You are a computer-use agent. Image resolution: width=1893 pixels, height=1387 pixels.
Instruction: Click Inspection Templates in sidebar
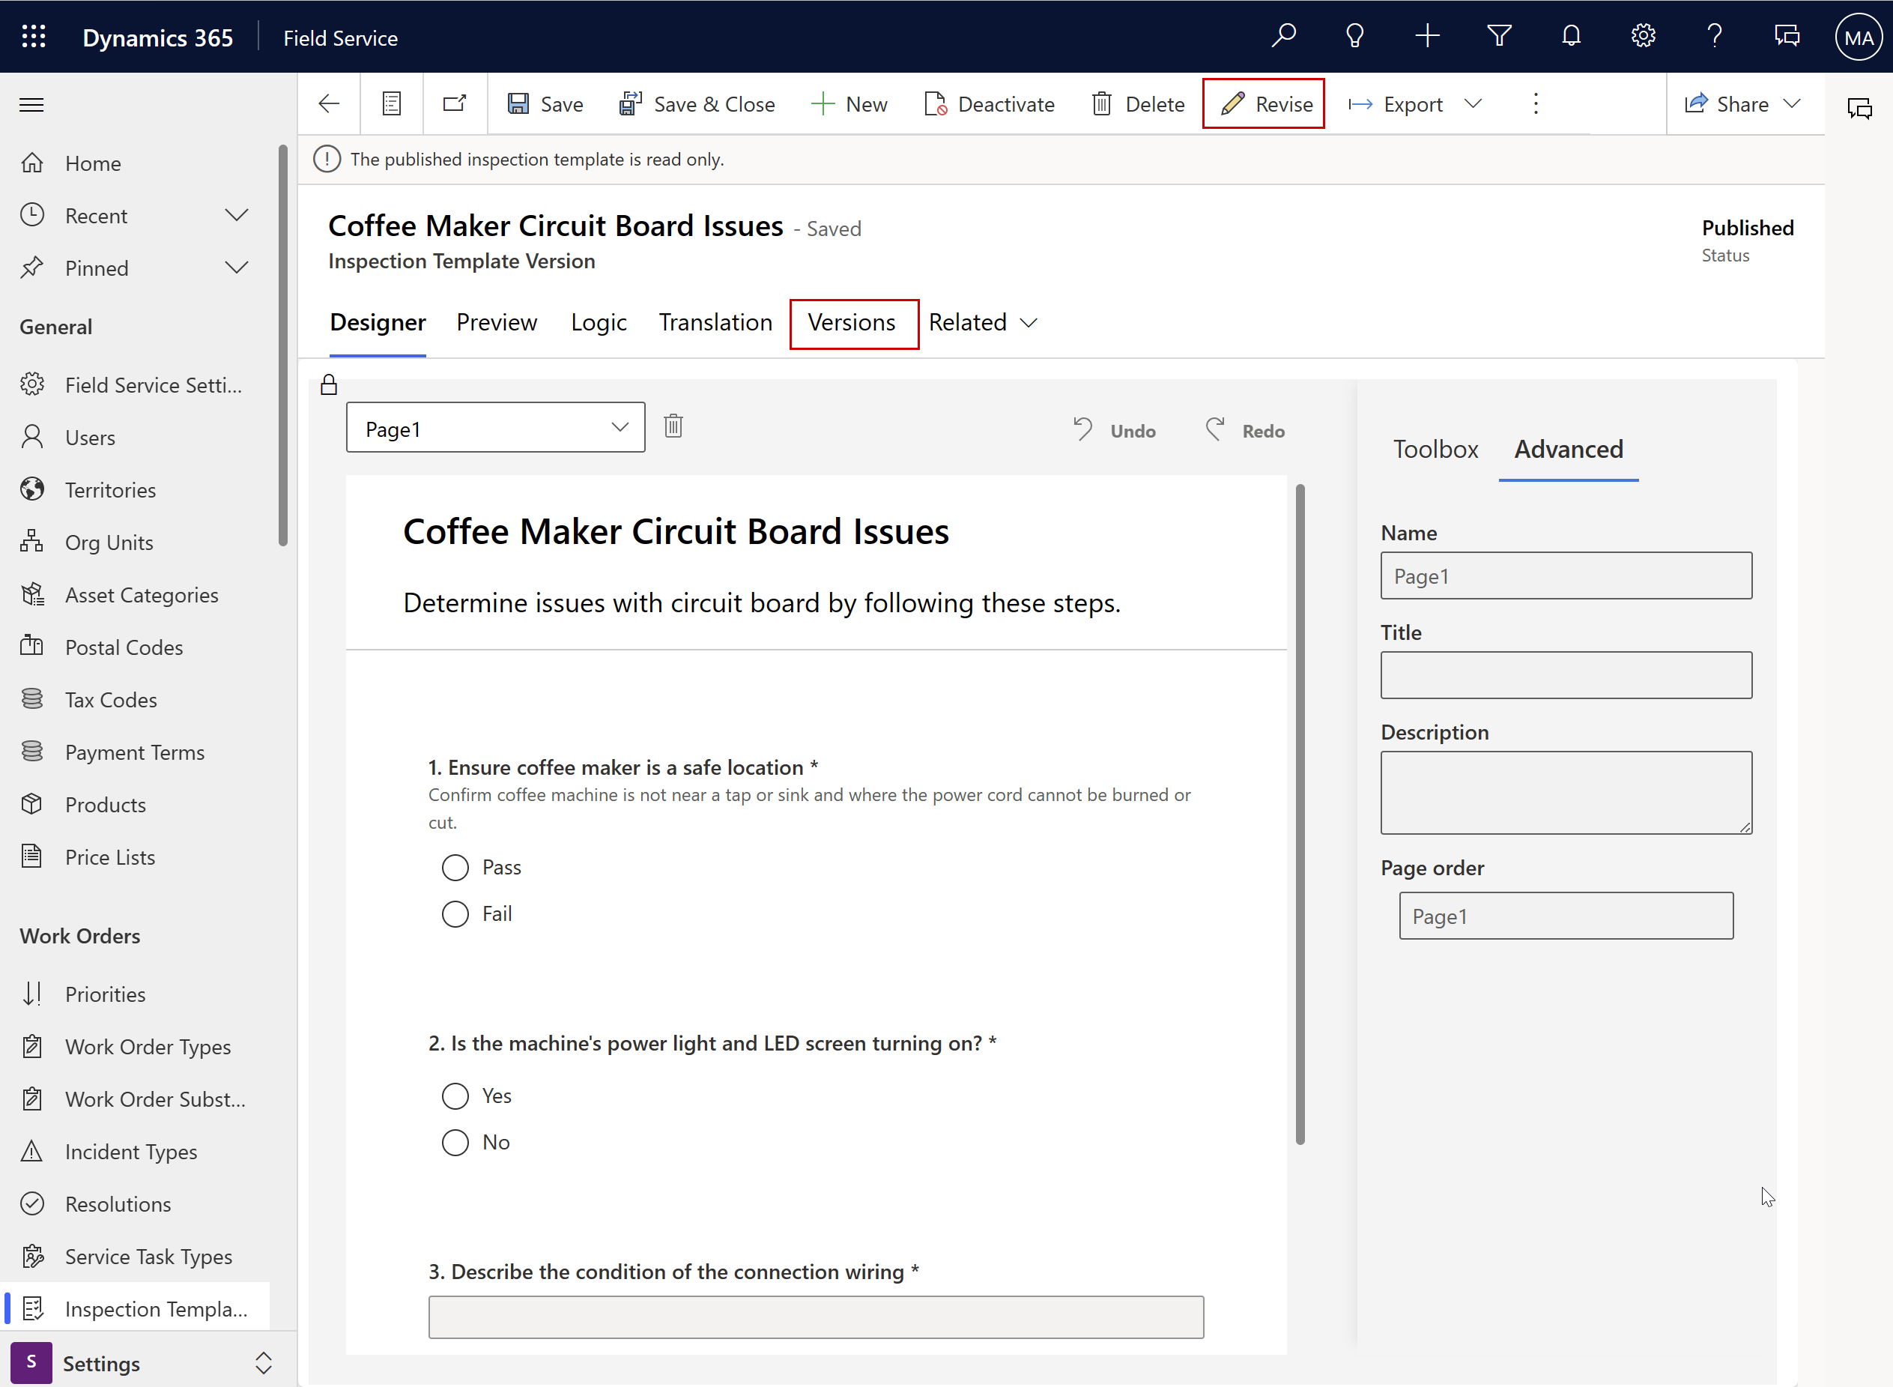(154, 1308)
